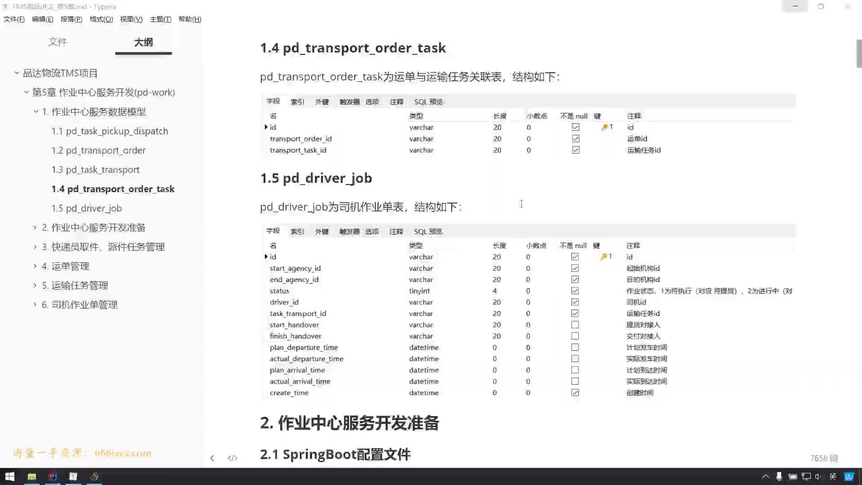
Task: Click 外键 icon in pd_driver_job table
Action: (321, 231)
